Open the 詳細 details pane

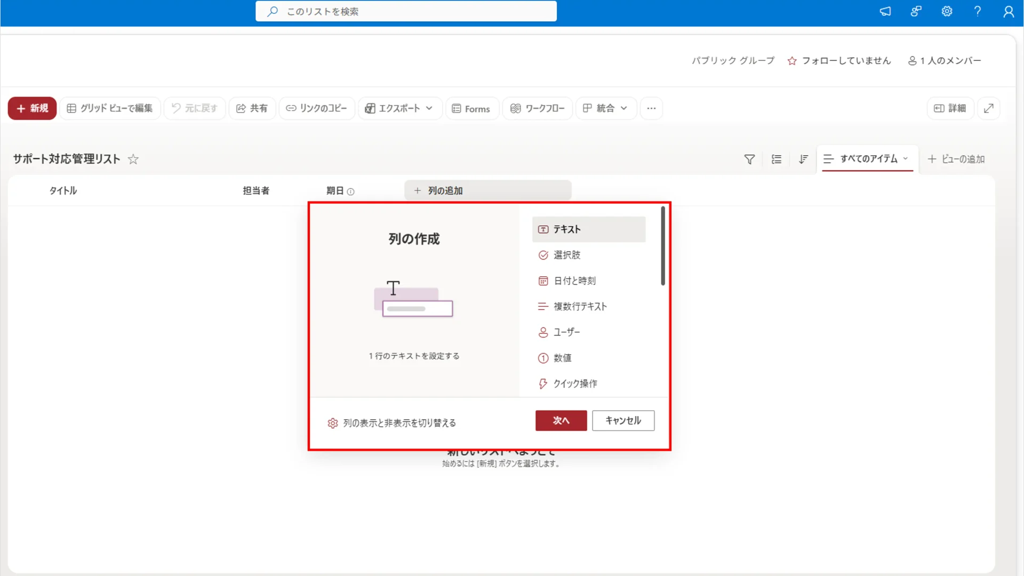tap(950, 108)
